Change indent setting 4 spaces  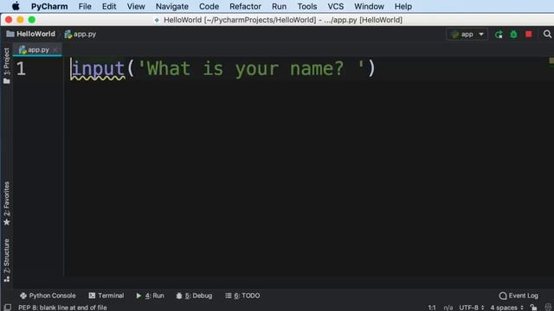(x=506, y=308)
